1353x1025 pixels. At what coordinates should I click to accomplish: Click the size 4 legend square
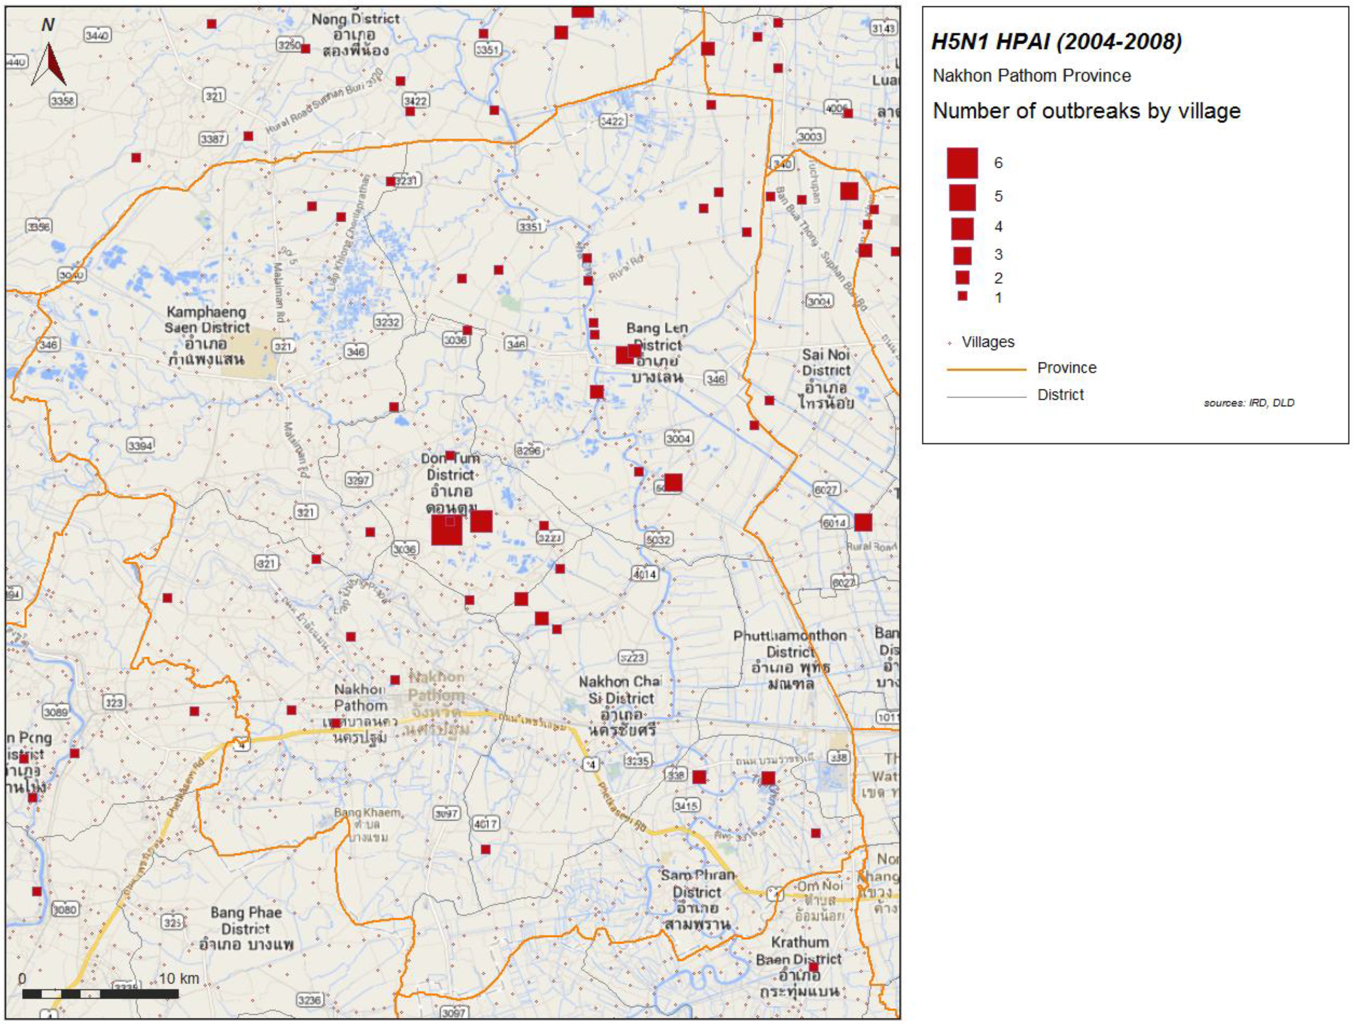(x=962, y=228)
